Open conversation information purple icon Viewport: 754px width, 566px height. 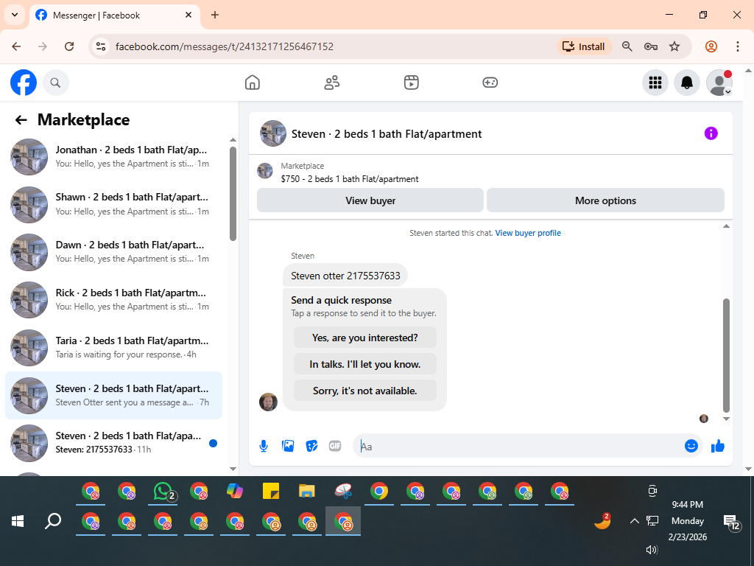pos(711,133)
